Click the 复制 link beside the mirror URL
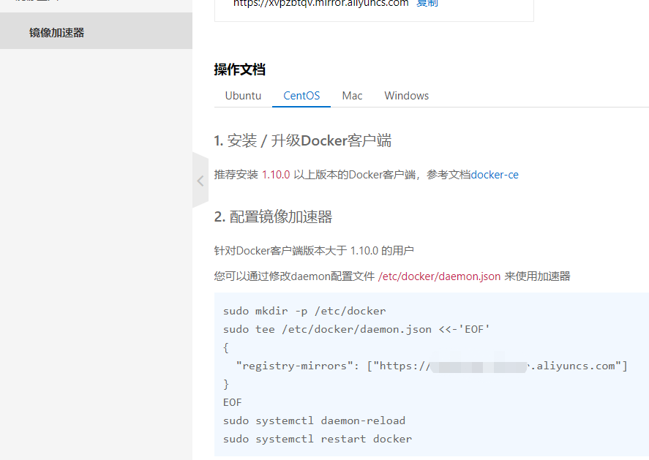This screenshot has height=460, width=649. (427, 3)
